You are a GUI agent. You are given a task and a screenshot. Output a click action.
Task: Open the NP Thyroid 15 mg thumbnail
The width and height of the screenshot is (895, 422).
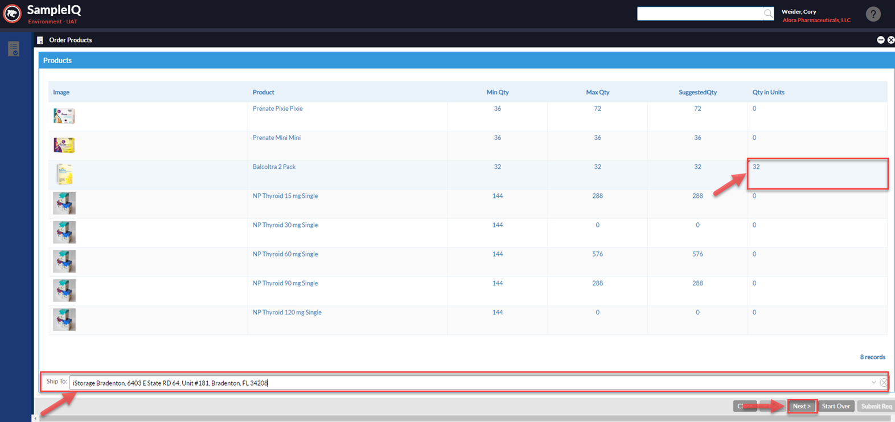pos(64,203)
